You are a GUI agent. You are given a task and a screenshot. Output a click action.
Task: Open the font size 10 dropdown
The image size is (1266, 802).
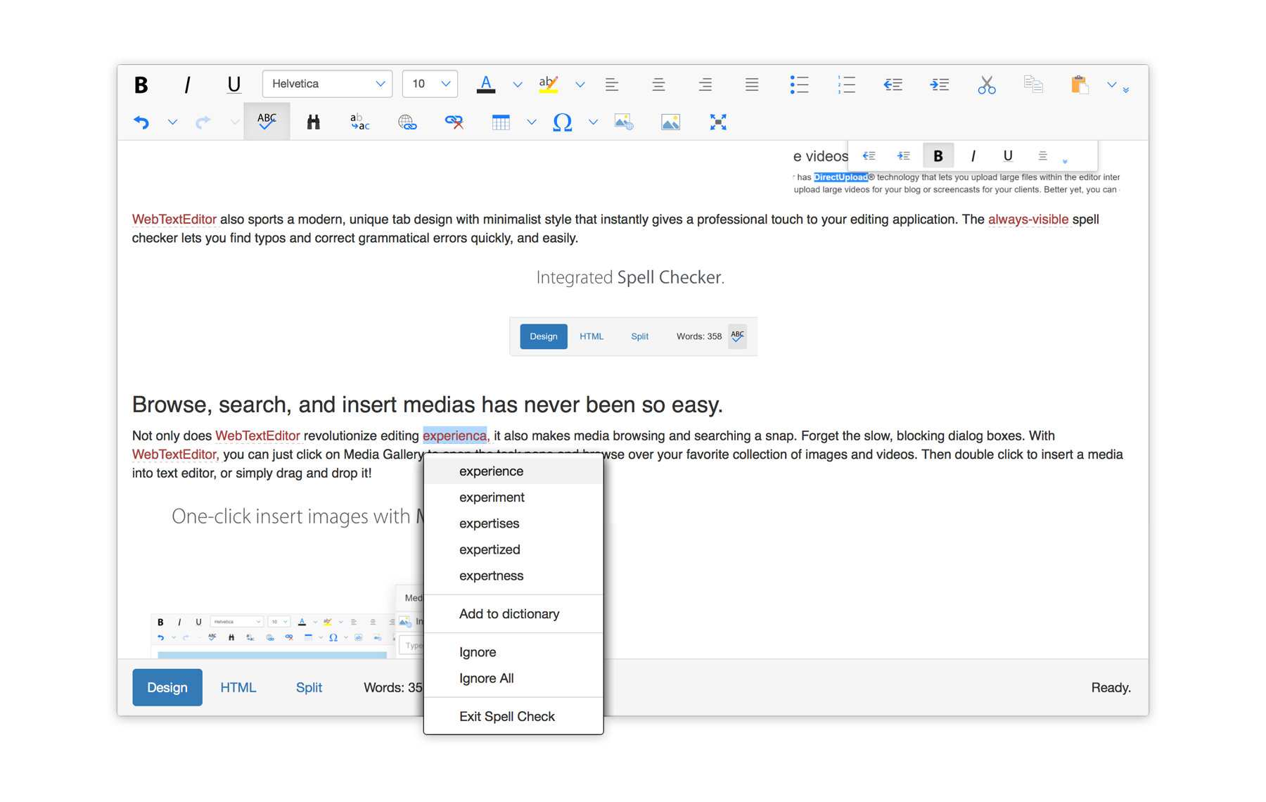[430, 84]
